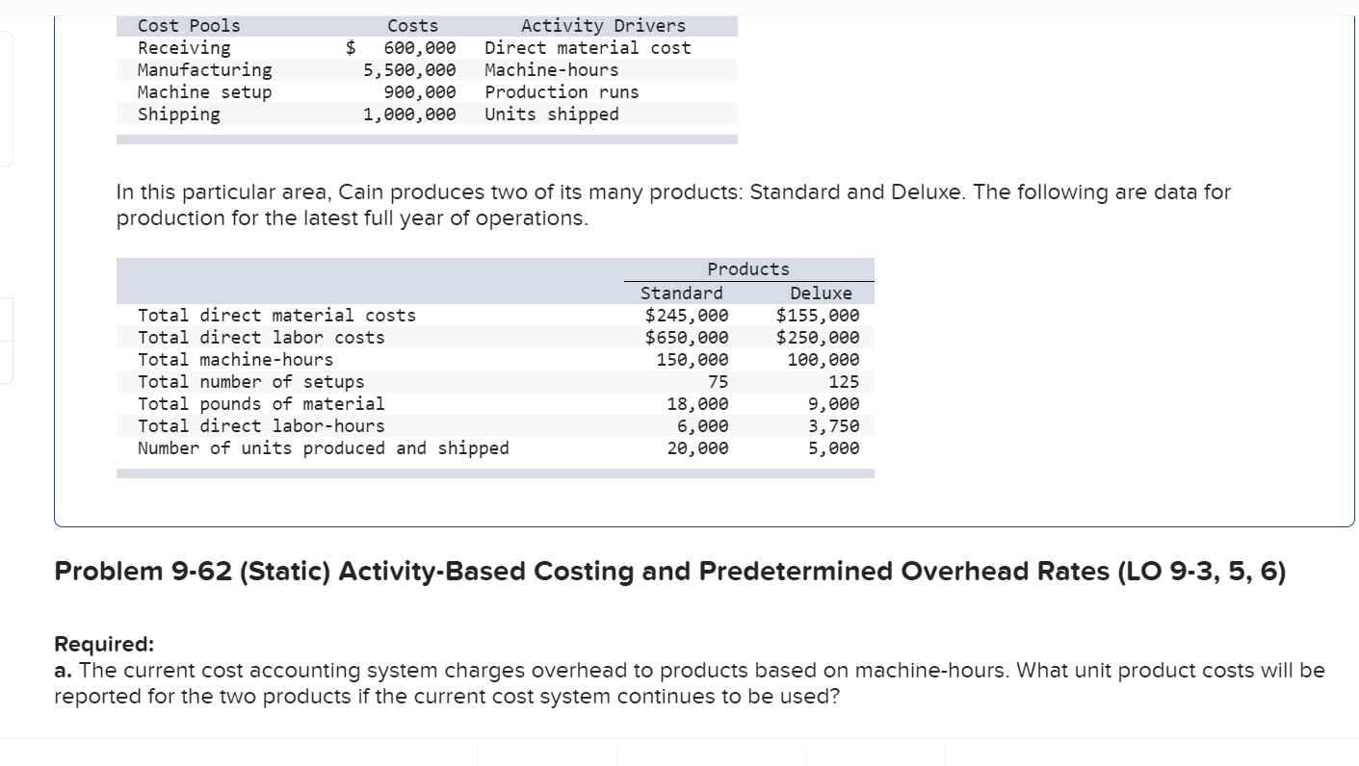Viewport: 1359px width, 766px height.
Task: Select the "Direct material cost" activity driver
Action: click(x=588, y=48)
